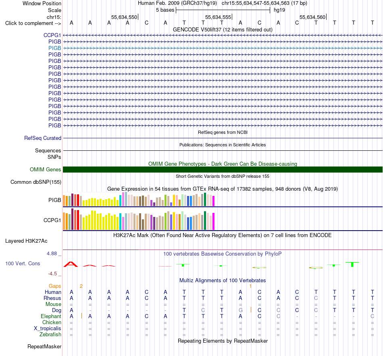The width and height of the screenshot is (383, 356).
Task: Click 'Publications: Sequences in Scientific Articles' title
Action: click(x=223, y=145)
